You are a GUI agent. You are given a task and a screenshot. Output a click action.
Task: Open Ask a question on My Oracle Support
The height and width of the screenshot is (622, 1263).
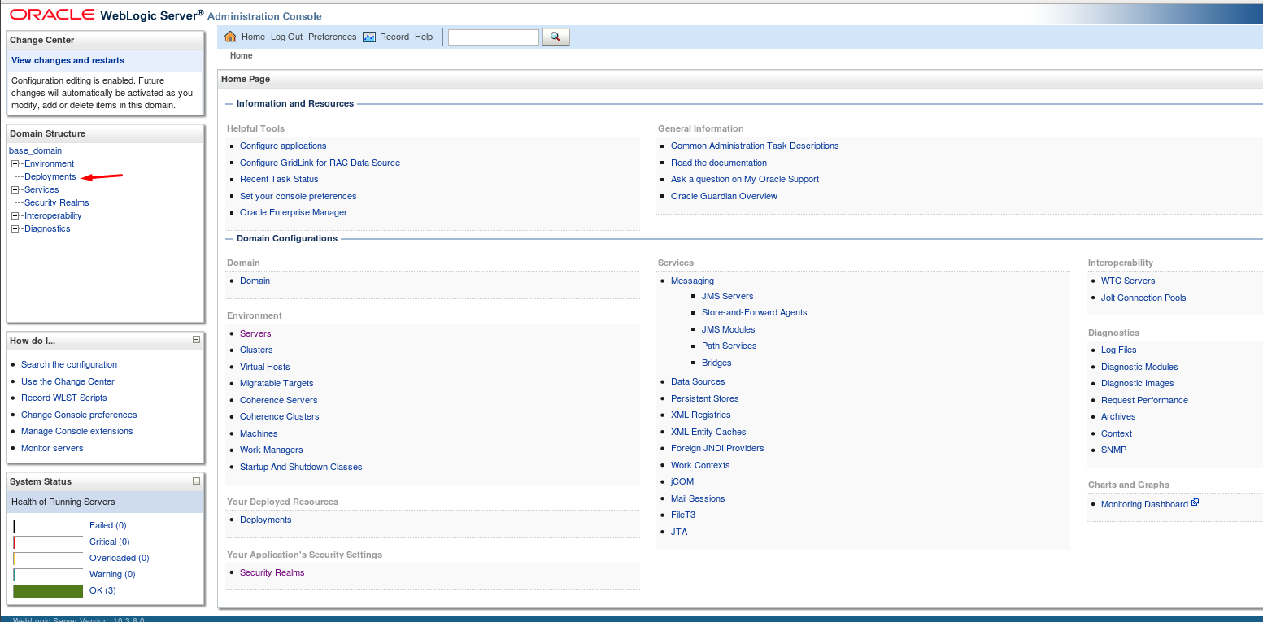click(745, 179)
